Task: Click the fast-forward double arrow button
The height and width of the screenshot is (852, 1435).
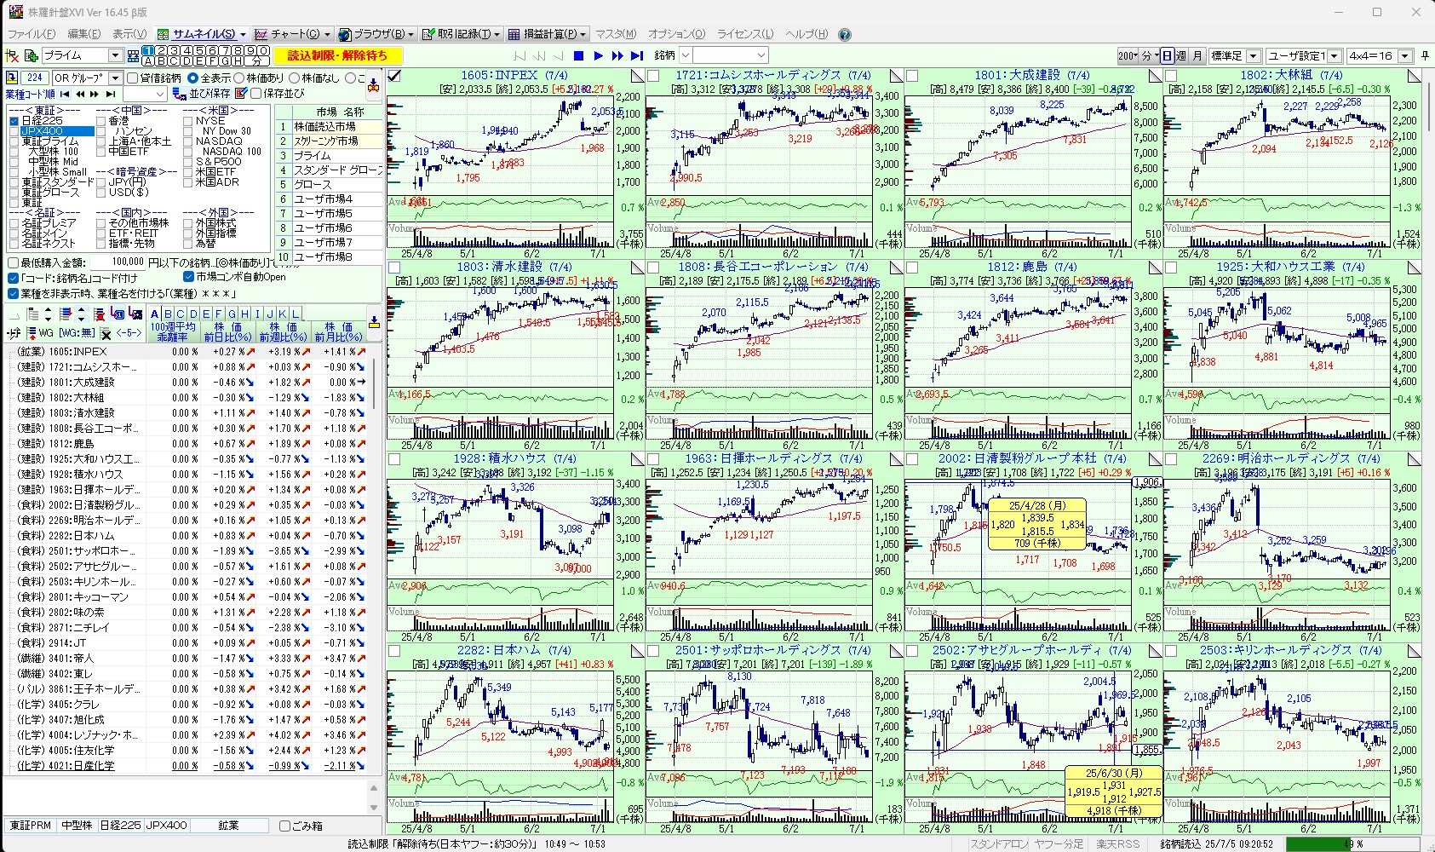Action: tap(618, 55)
